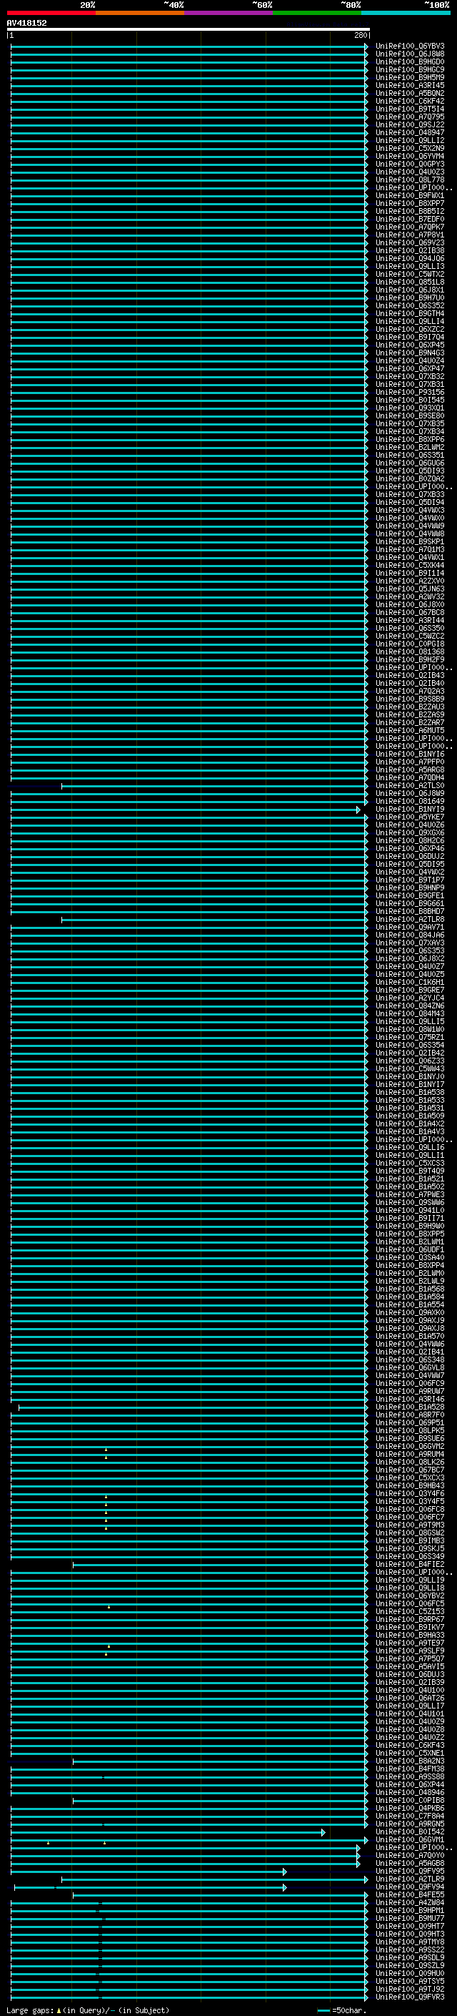Select subject label UniRef100_Q2IB38
The height and width of the screenshot is (2016, 457).
click(x=410, y=250)
